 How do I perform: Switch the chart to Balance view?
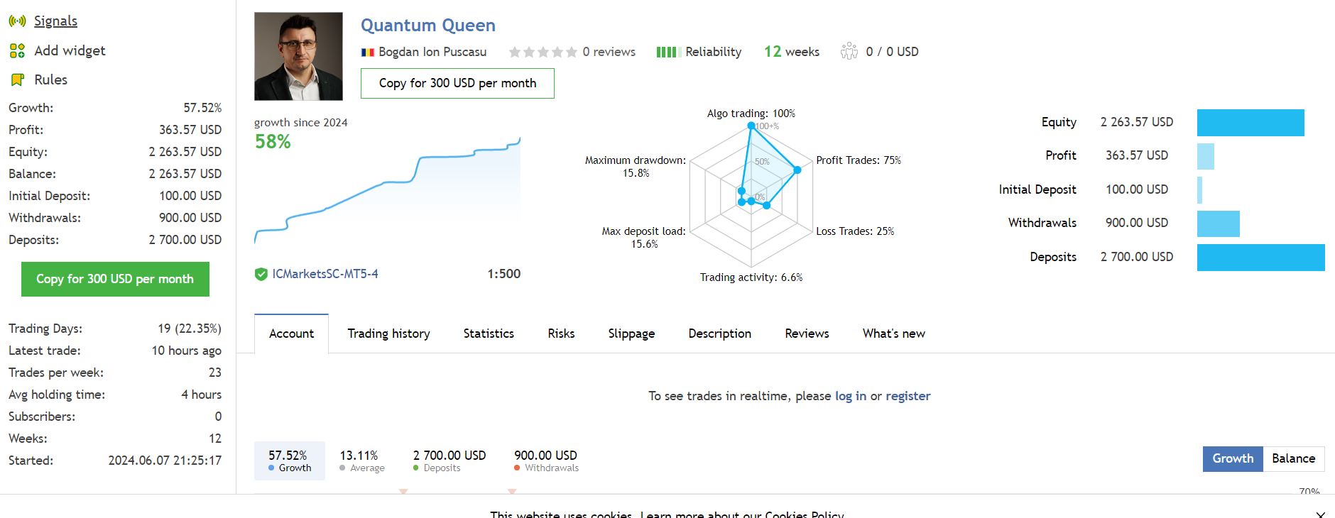tap(1293, 458)
